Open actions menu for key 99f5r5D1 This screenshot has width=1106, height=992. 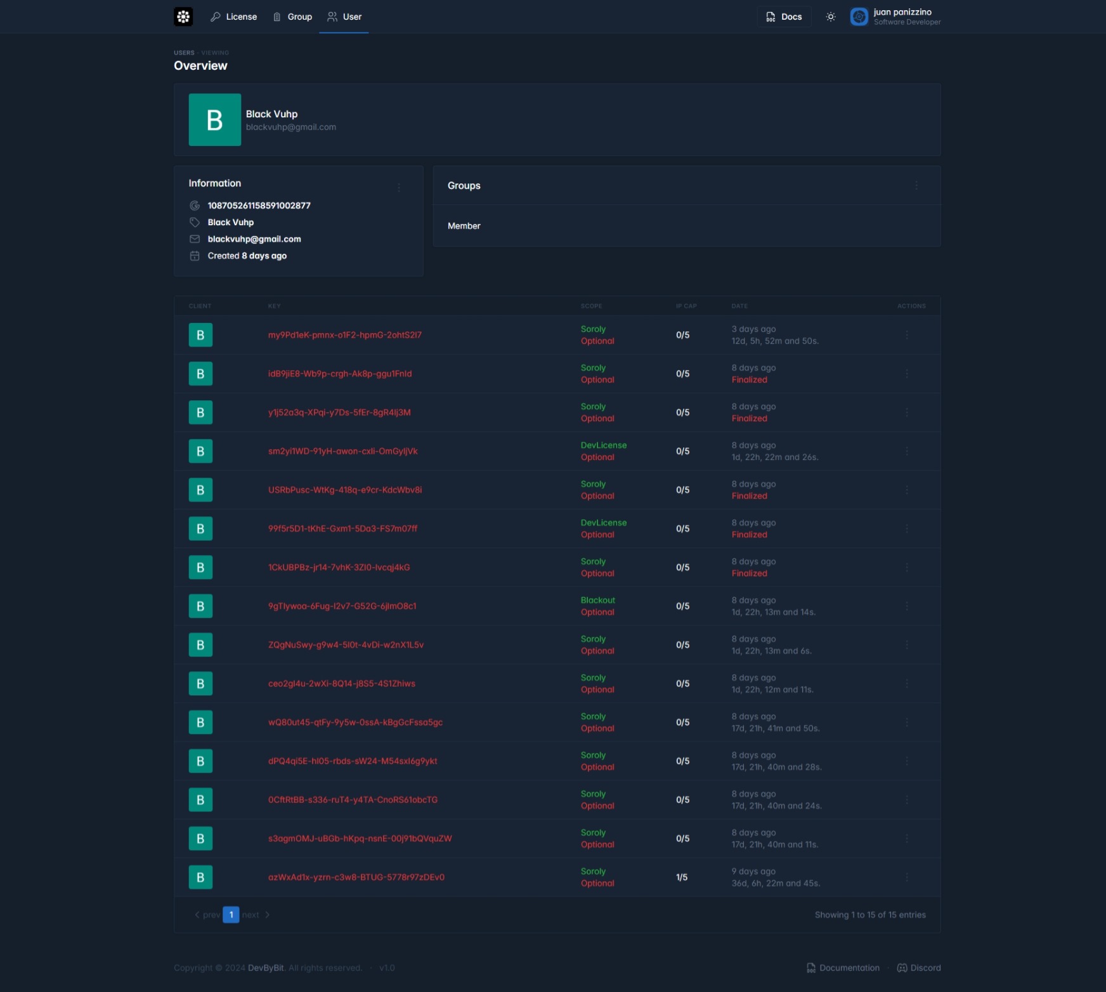[907, 528]
